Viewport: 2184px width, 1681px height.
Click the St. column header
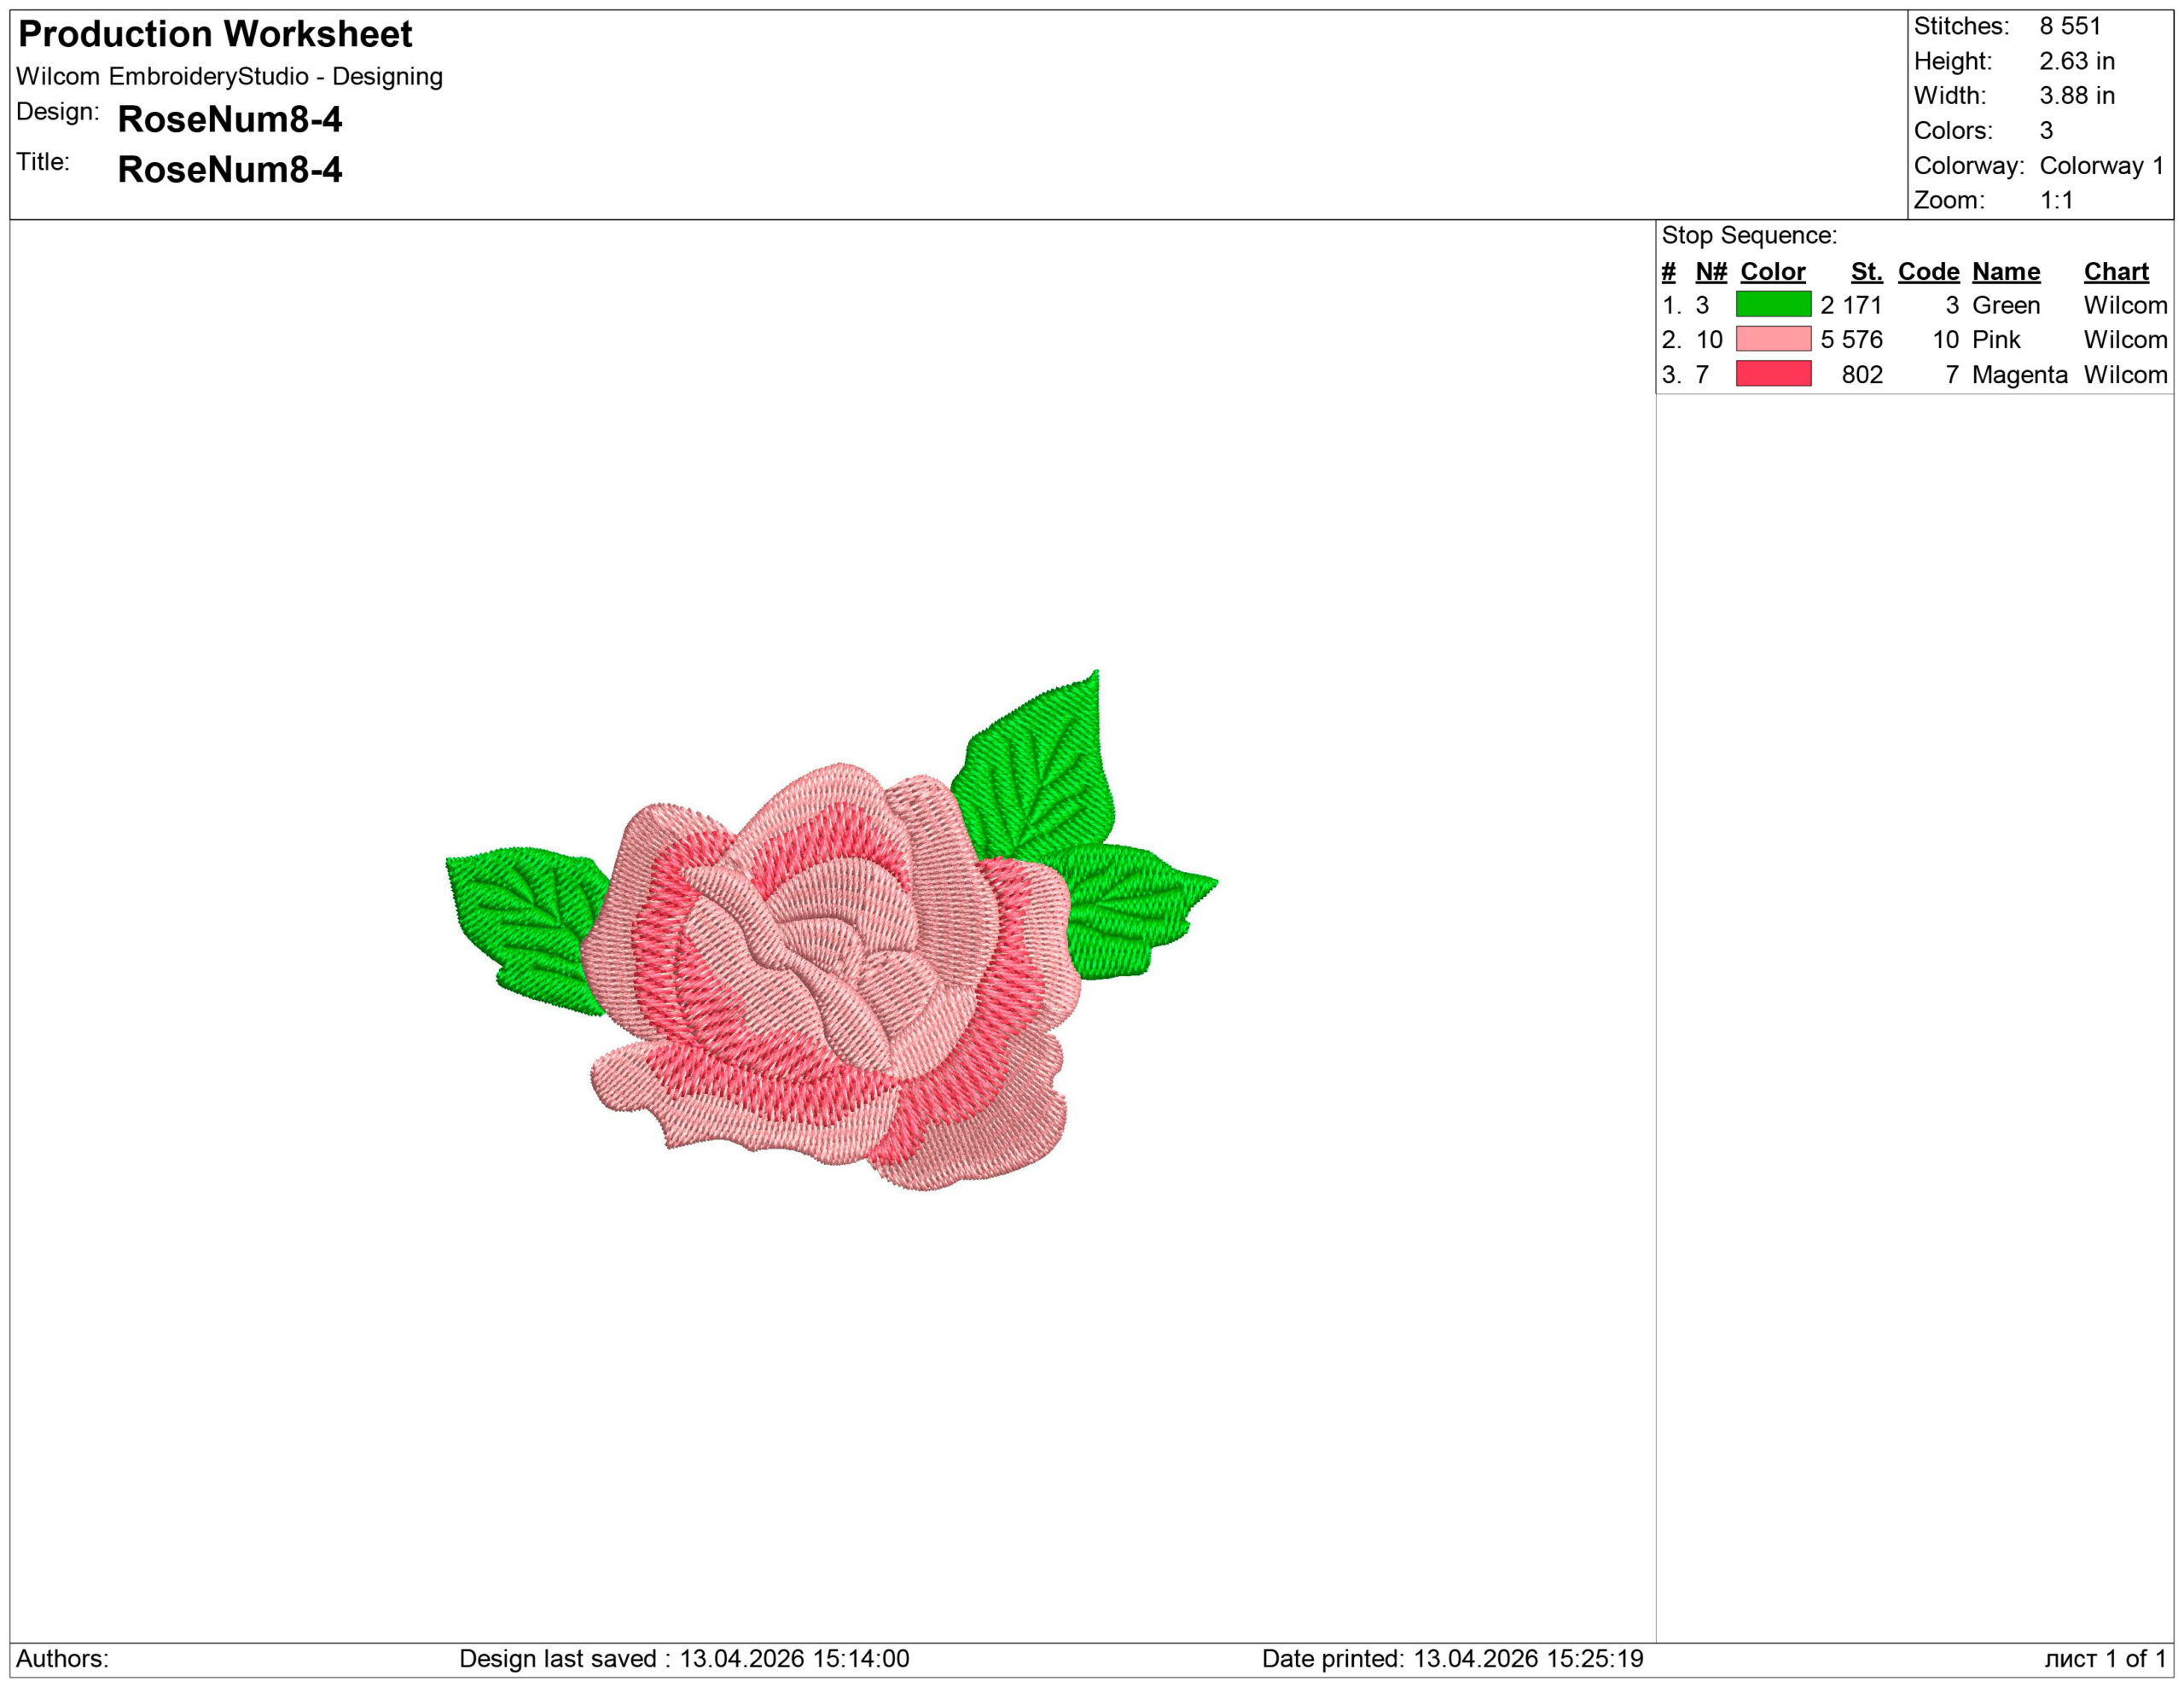(x=1866, y=271)
